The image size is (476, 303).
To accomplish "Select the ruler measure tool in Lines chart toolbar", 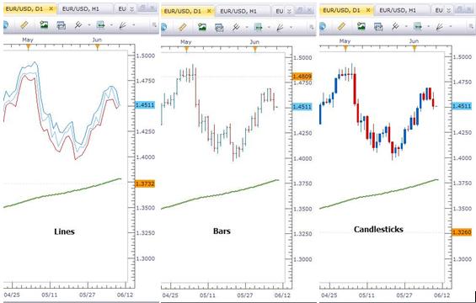I will coord(24,25).
